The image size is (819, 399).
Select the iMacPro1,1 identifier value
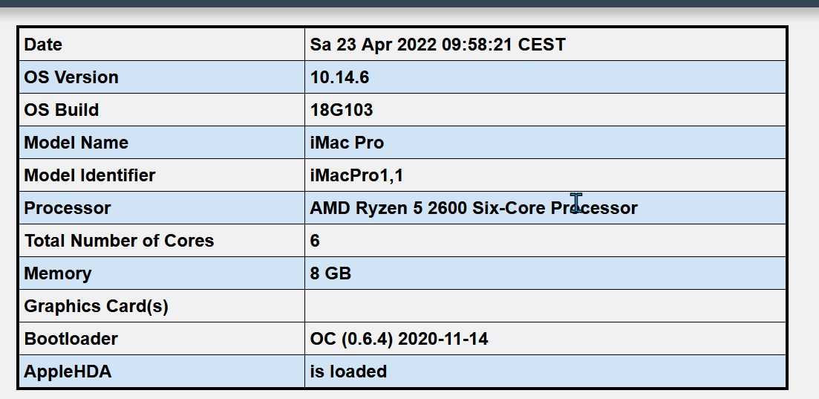click(x=356, y=175)
